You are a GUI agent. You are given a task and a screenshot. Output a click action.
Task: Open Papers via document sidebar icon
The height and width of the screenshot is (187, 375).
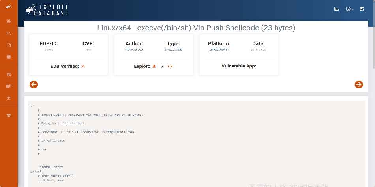pyautogui.click(x=9, y=45)
